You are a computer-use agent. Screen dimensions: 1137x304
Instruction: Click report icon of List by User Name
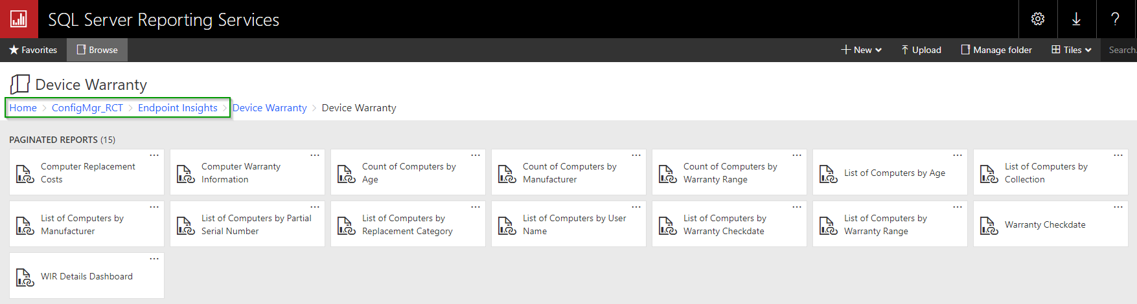507,226
